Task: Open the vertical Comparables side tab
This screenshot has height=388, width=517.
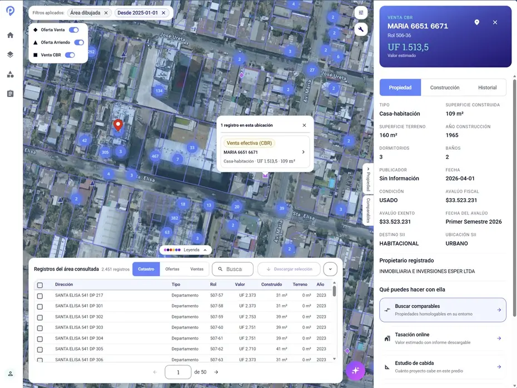Action: tap(368, 210)
